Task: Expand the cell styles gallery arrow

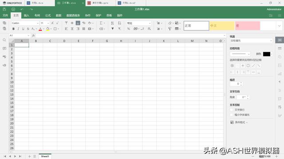Action: tap(279, 26)
